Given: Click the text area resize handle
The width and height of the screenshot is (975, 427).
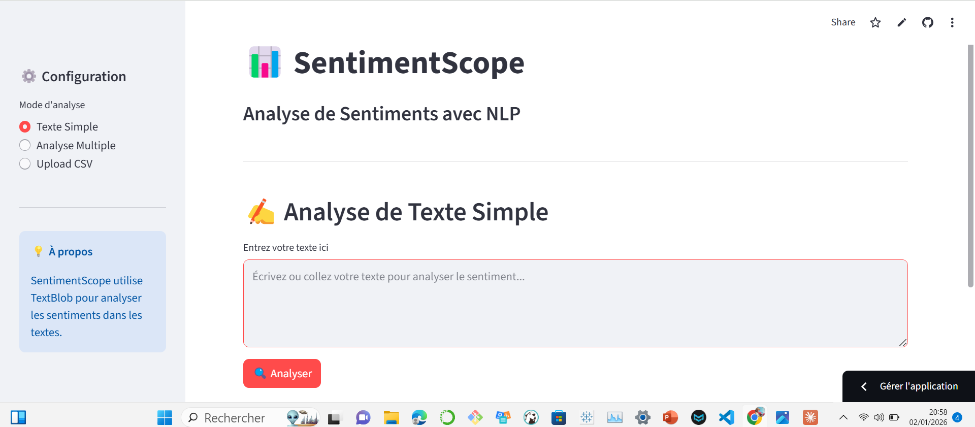Looking at the screenshot, I should [903, 343].
